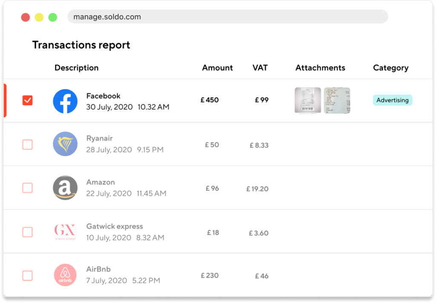Click the £ 96 amount
This screenshot has width=436, height=303.
tap(212, 188)
